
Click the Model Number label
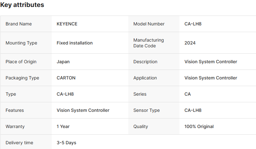point(149,24)
